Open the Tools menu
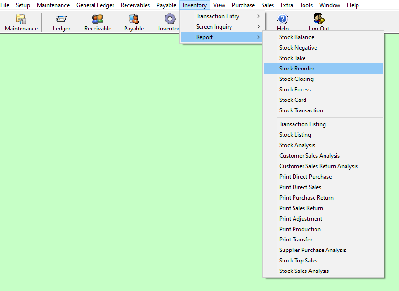The width and height of the screenshot is (399, 291). 306,5
